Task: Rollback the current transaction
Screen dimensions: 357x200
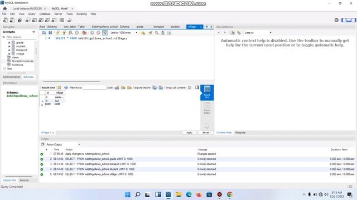Action: (98, 33)
